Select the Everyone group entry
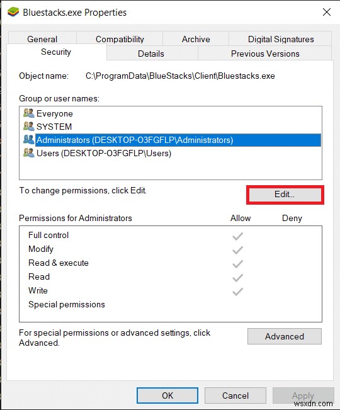The height and width of the screenshot is (410, 340). (x=54, y=113)
